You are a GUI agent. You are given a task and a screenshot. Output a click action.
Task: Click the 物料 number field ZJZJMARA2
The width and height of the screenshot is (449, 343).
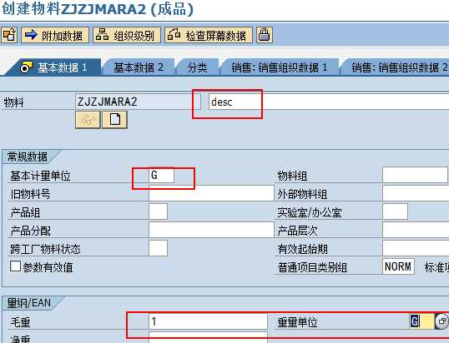(138, 102)
